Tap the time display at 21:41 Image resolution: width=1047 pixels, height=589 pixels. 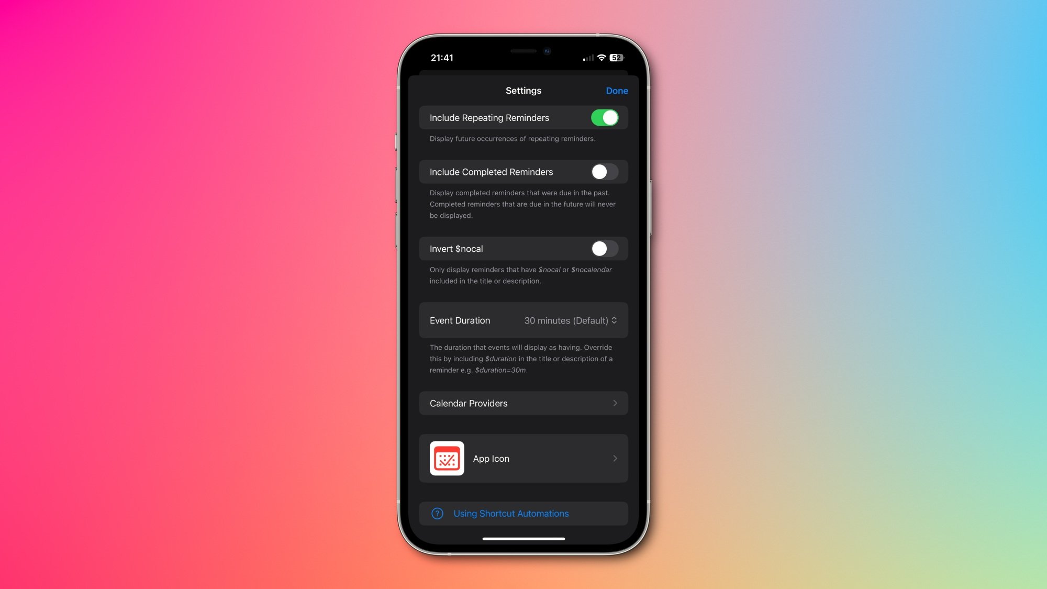point(441,58)
